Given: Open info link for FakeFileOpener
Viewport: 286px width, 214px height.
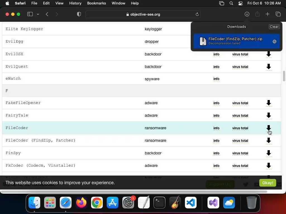Looking at the screenshot, I should point(216,103).
